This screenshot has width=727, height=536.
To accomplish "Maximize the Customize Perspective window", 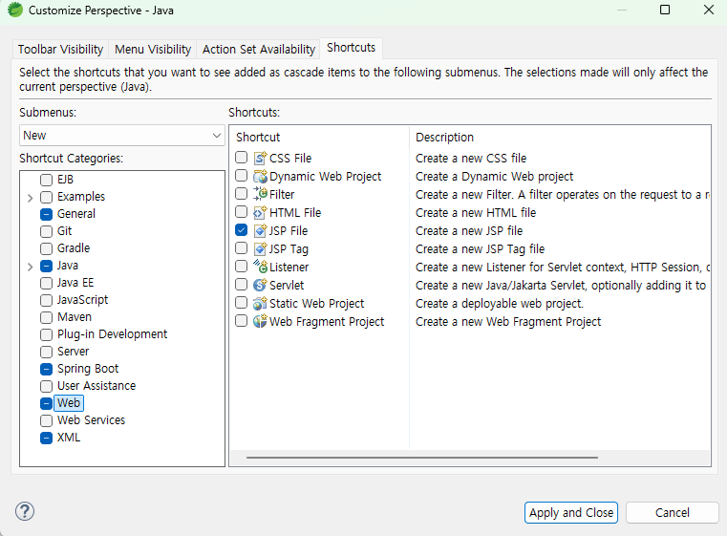I will (665, 10).
